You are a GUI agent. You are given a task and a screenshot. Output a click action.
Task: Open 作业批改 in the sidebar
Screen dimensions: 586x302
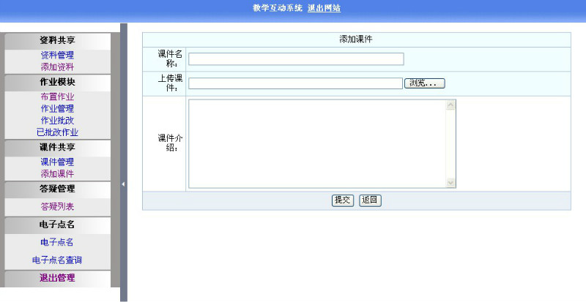click(x=57, y=121)
